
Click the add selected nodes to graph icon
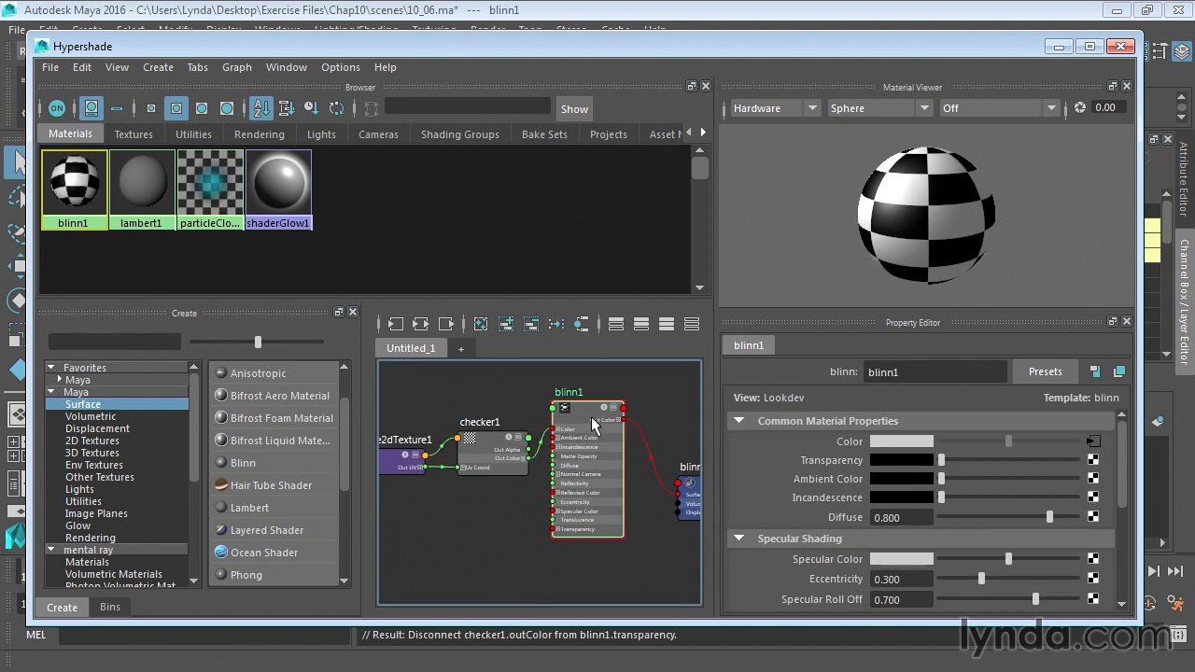506,324
